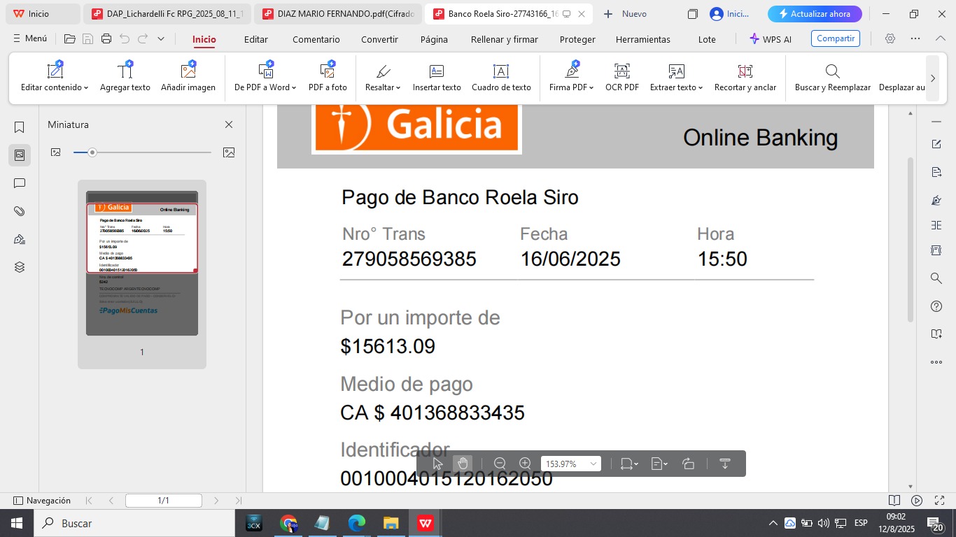Image resolution: width=956 pixels, height=537 pixels.
Task: Switch to the Comentario ribbon tab
Action: click(x=316, y=39)
